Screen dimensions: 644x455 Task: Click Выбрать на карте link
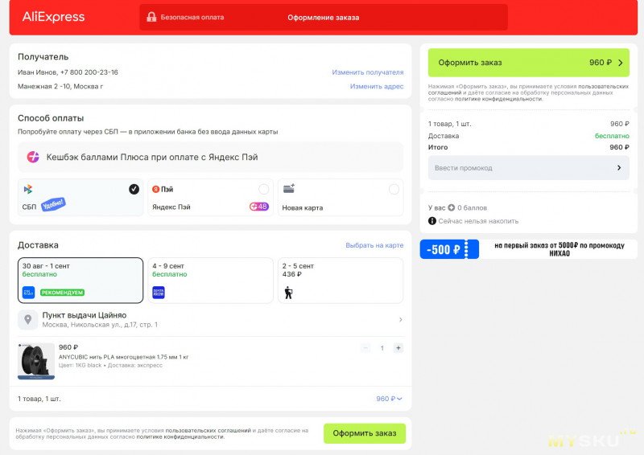pyautogui.click(x=374, y=245)
